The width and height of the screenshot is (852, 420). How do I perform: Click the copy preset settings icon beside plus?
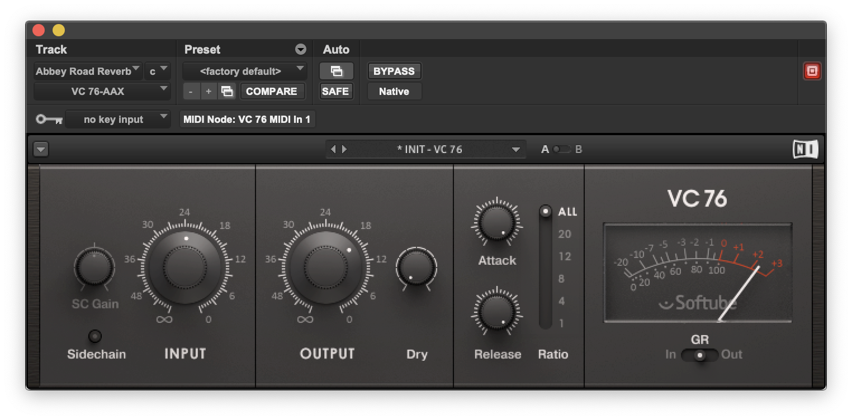point(227,91)
